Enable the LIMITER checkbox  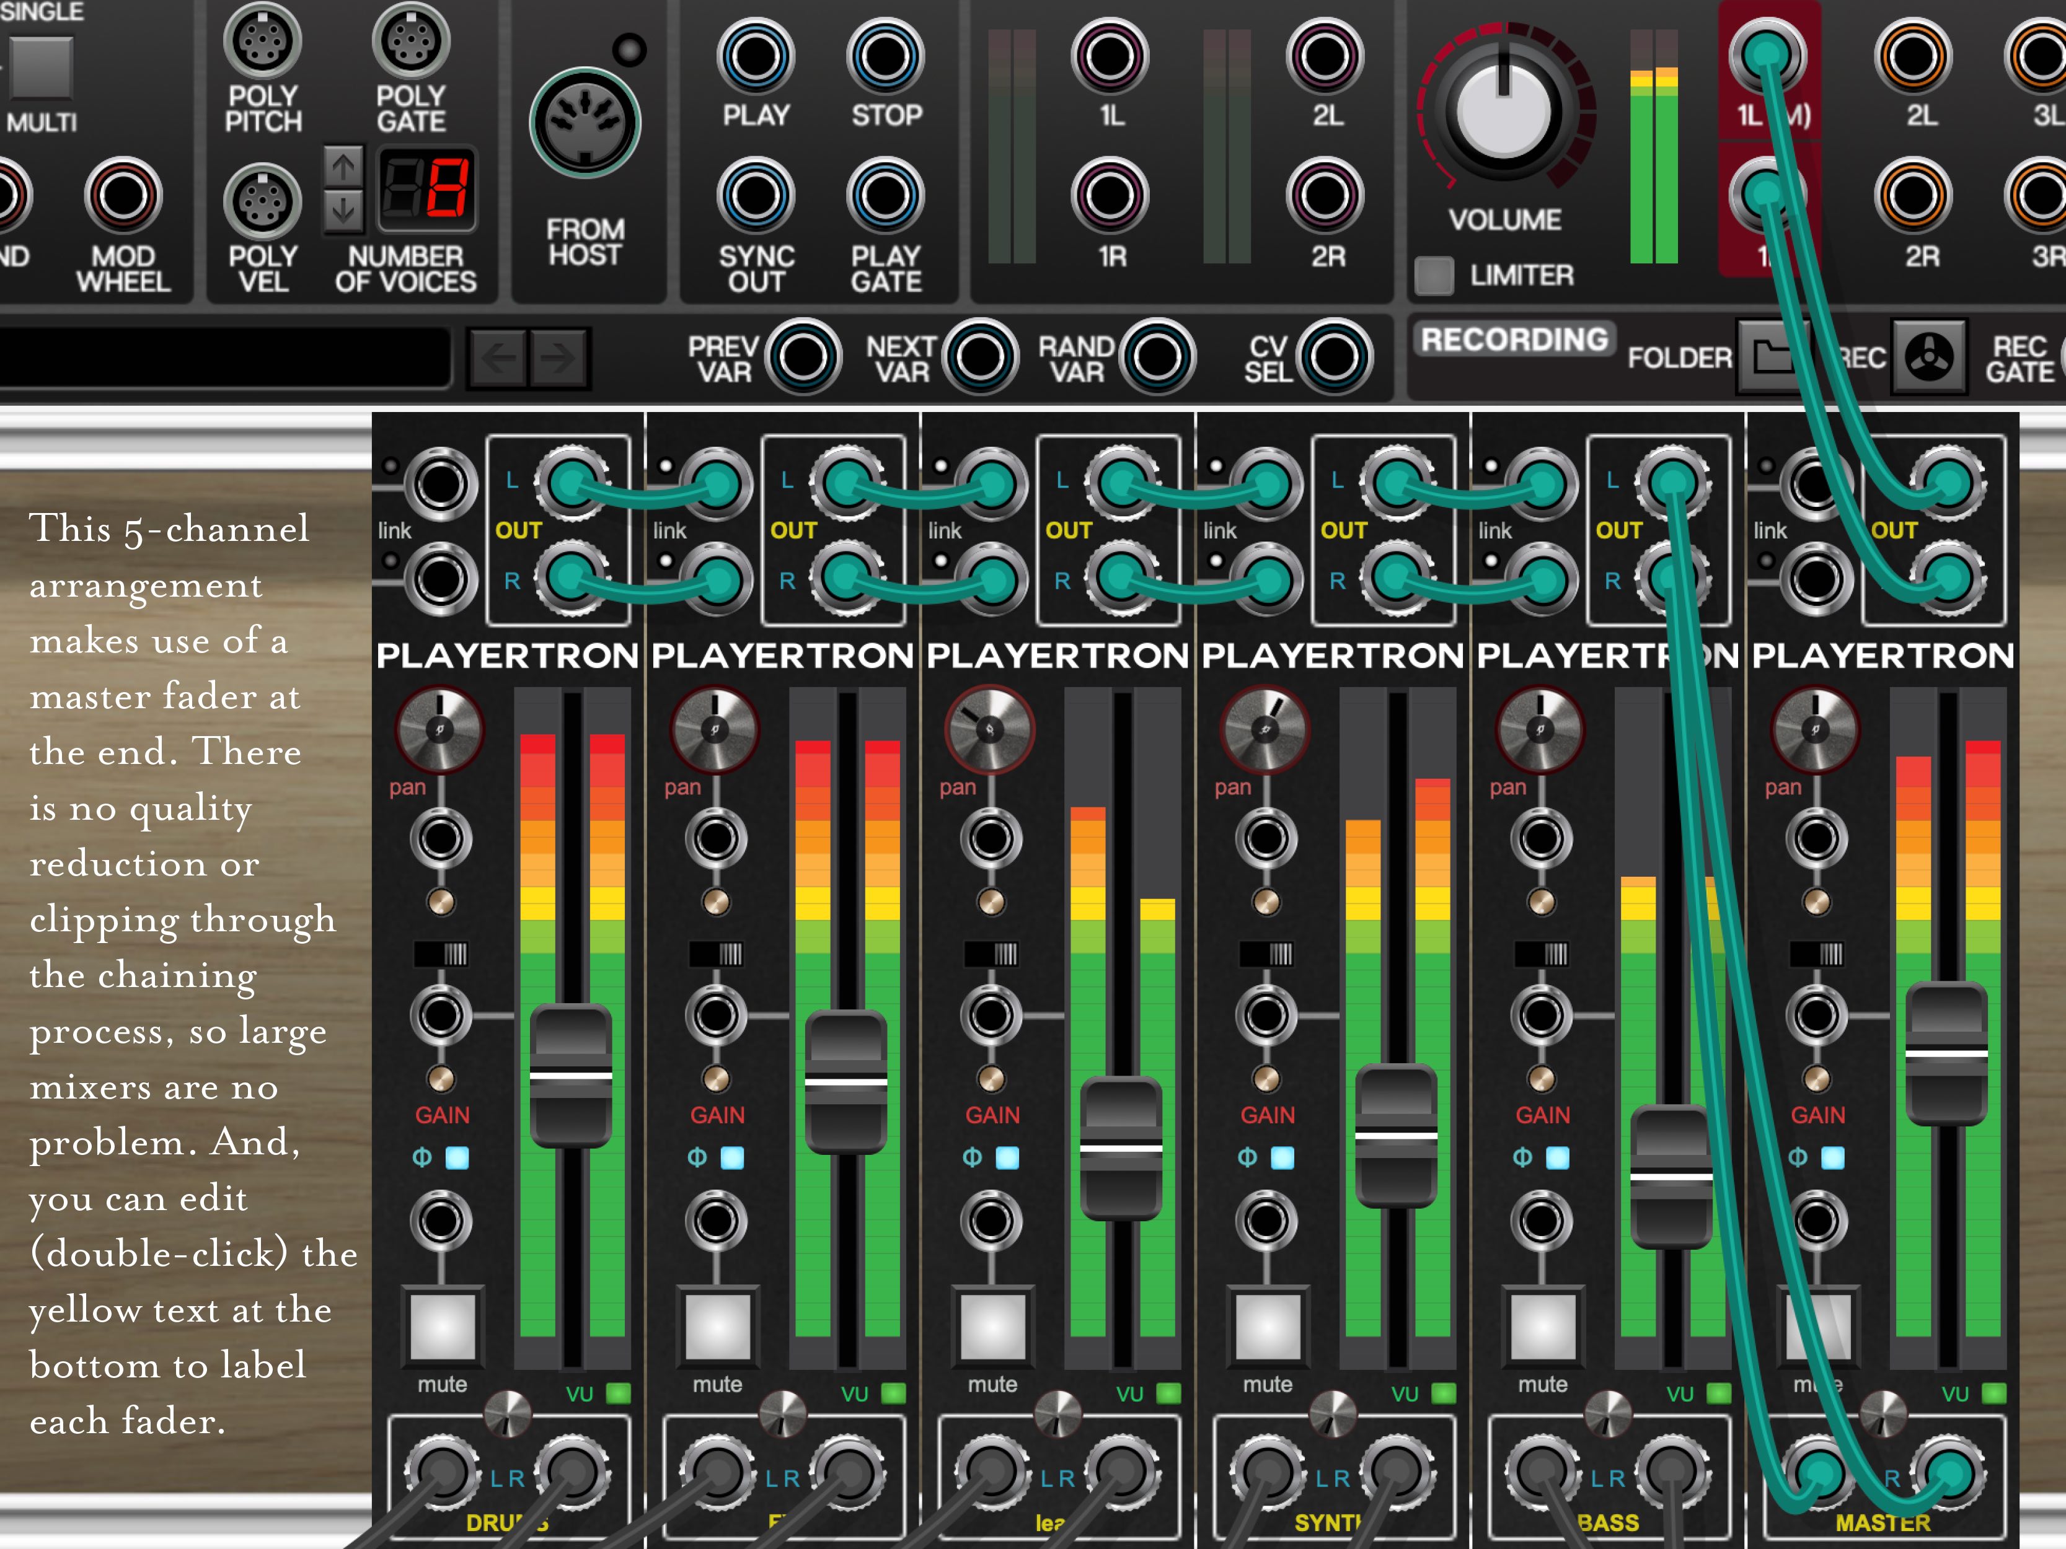(1434, 276)
